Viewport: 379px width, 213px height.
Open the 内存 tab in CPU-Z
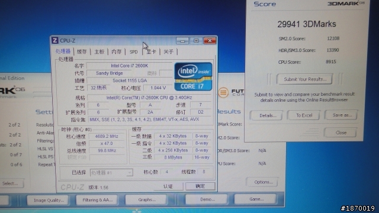pyautogui.click(x=117, y=51)
